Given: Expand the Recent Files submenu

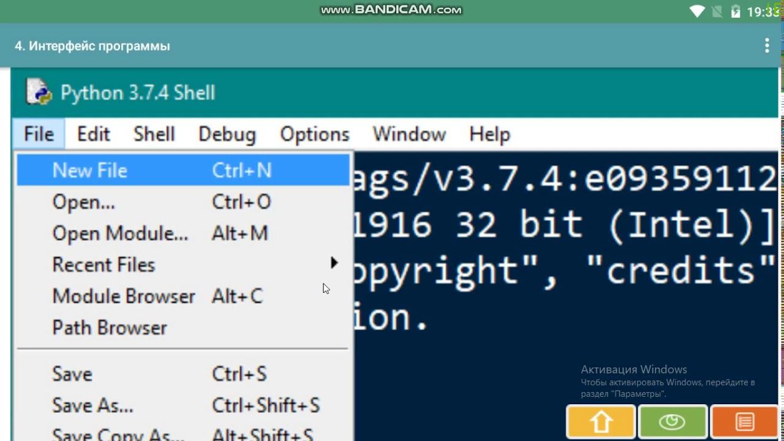Looking at the screenshot, I should pyautogui.click(x=183, y=265).
